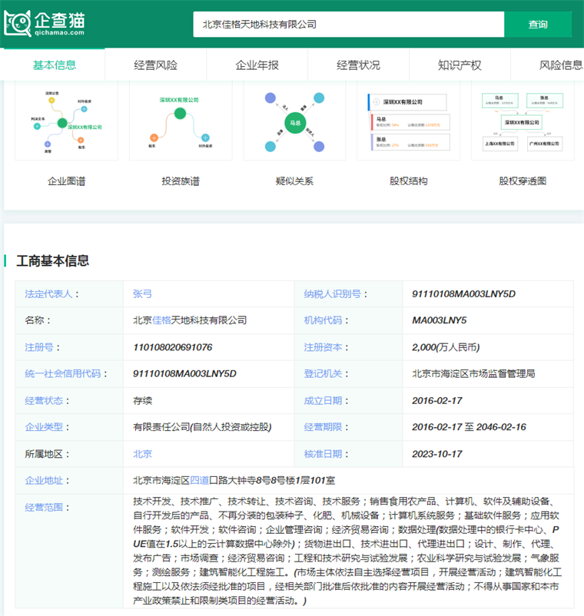Select approval date 2023-10-17

437,454
